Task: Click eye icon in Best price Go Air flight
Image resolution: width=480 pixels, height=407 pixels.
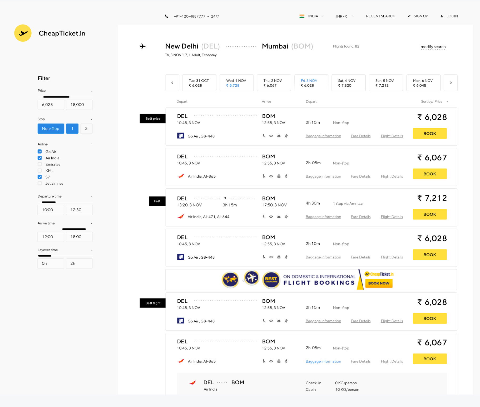Action: tap(271, 136)
